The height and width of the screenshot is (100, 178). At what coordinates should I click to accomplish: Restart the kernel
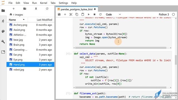click(100, 14)
